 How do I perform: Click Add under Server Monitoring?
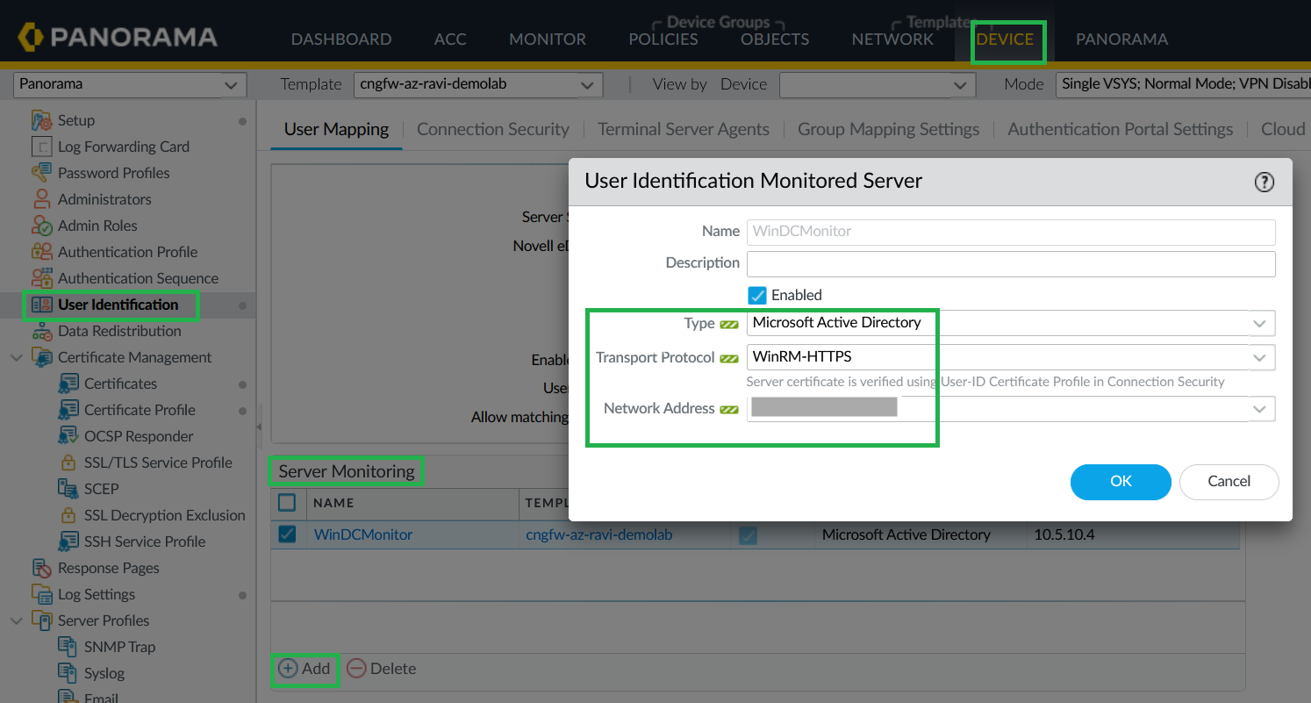point(304,669)
